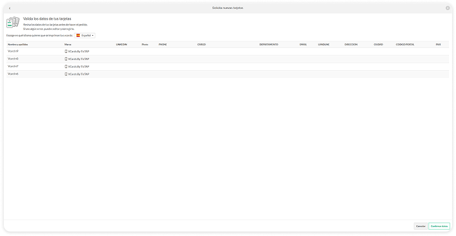The width and height of the screenshot is (456, 236).
Task: Click the phone icon in Vcard n7 row
Action: (66, 66)
